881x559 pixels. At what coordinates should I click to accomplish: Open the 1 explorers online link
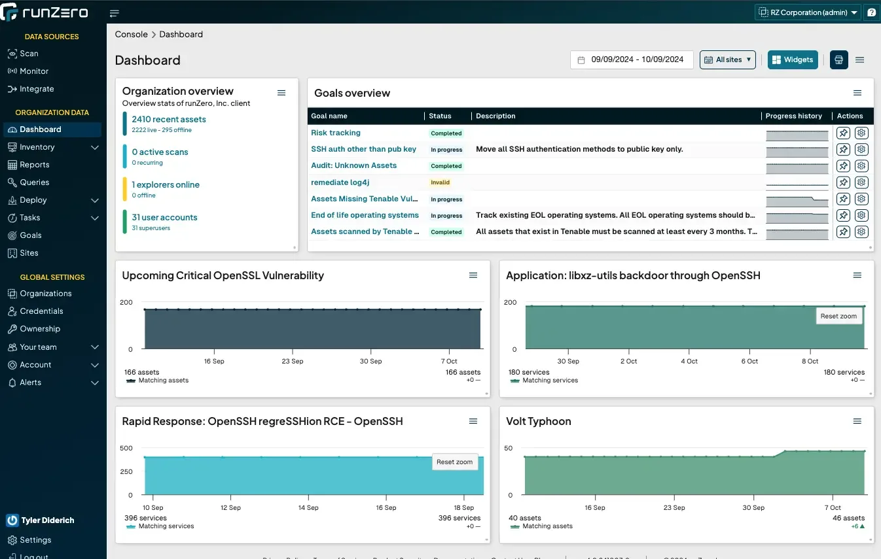(166, 184)
